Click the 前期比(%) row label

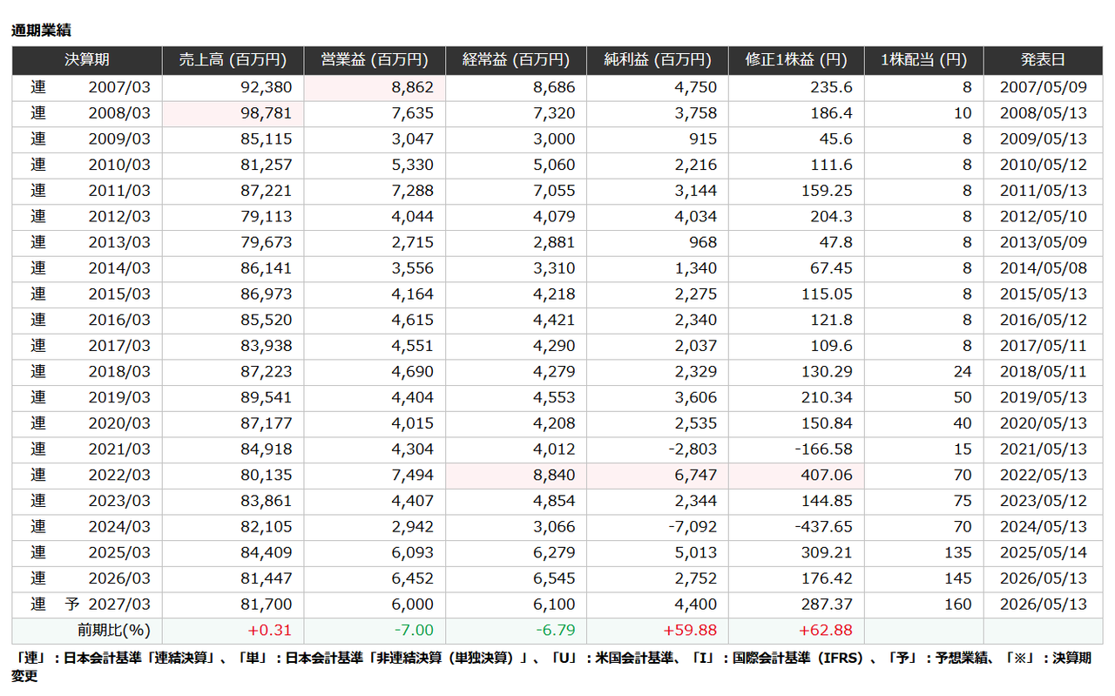pos(114,630)
